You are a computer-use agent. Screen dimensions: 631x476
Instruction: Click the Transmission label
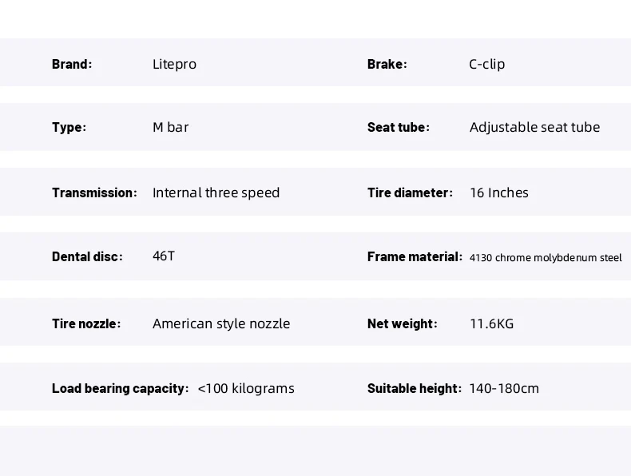94,192
